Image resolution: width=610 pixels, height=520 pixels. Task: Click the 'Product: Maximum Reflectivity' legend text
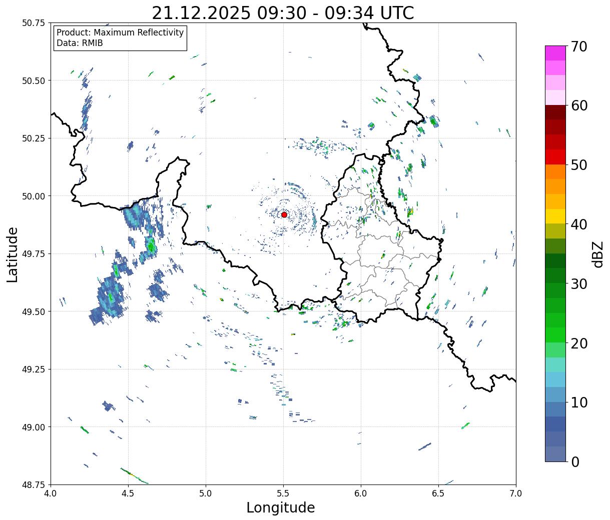120,32
